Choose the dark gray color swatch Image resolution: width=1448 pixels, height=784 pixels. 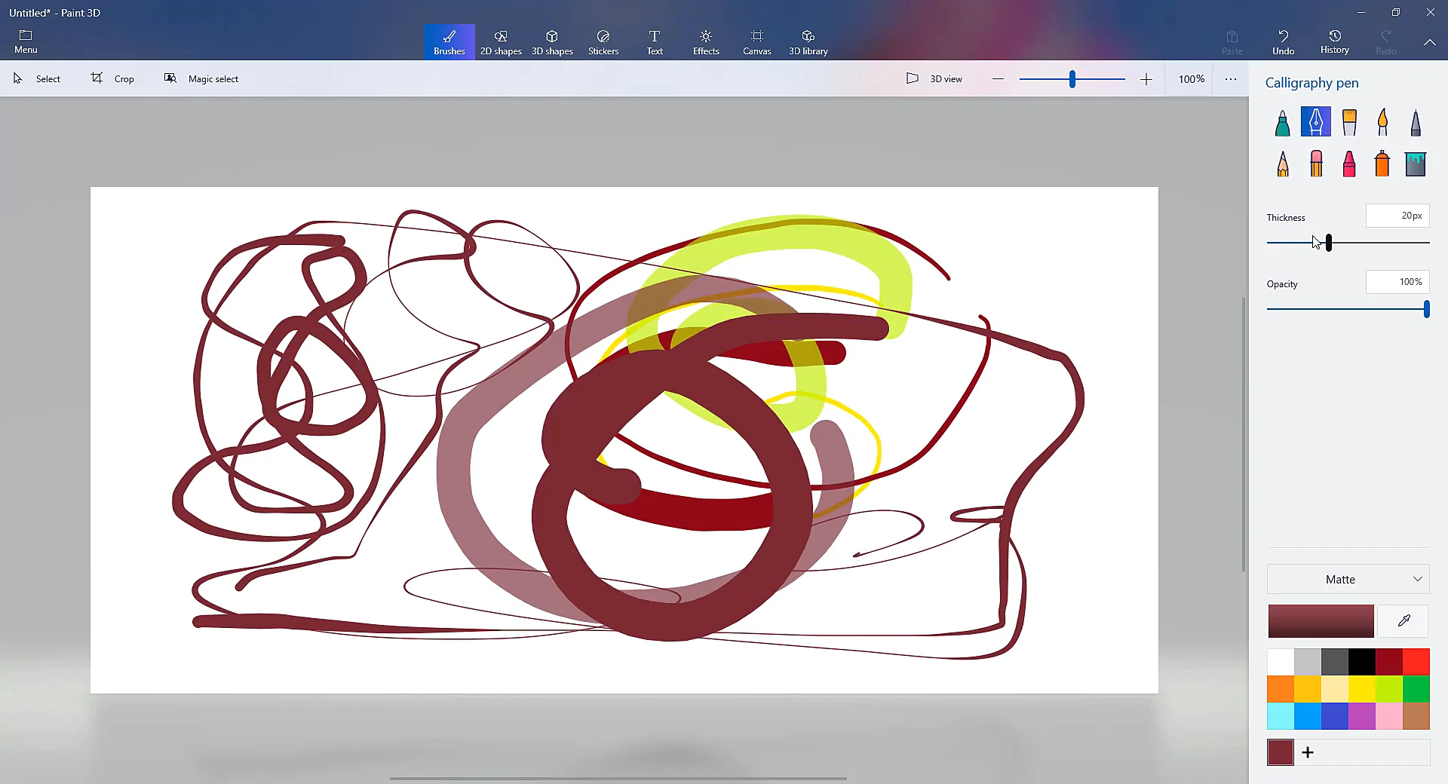pos(1335,662)
